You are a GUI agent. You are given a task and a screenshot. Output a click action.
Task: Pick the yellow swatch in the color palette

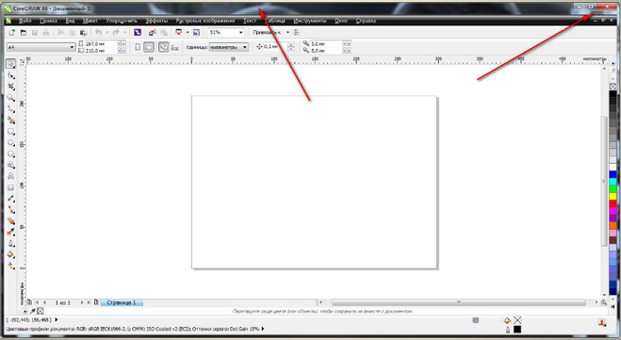tap(613, 196)
